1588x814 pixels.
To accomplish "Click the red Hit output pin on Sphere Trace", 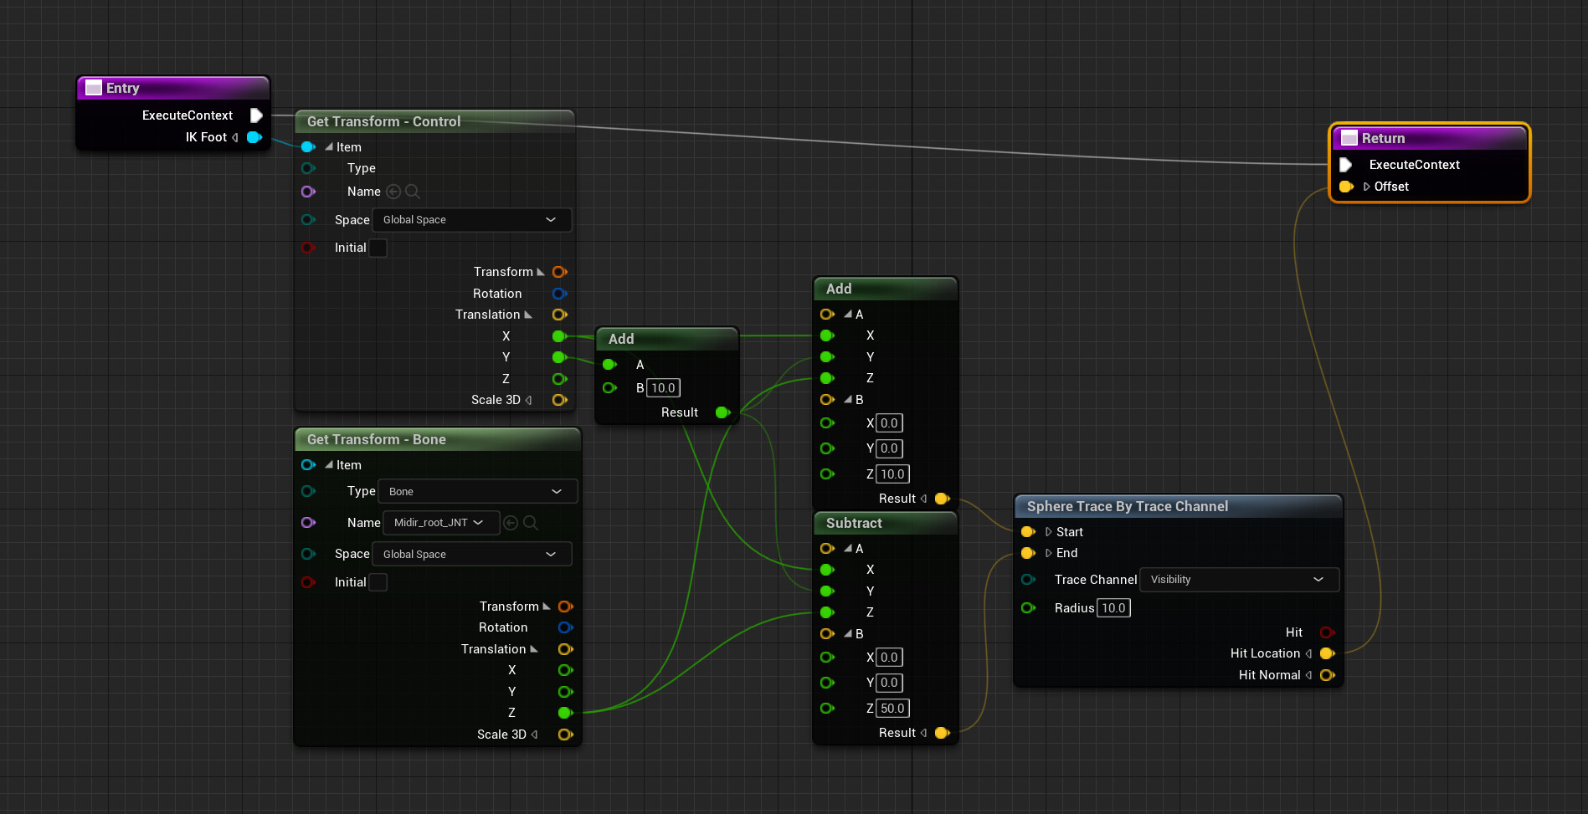I will [x=1326, y=632].
